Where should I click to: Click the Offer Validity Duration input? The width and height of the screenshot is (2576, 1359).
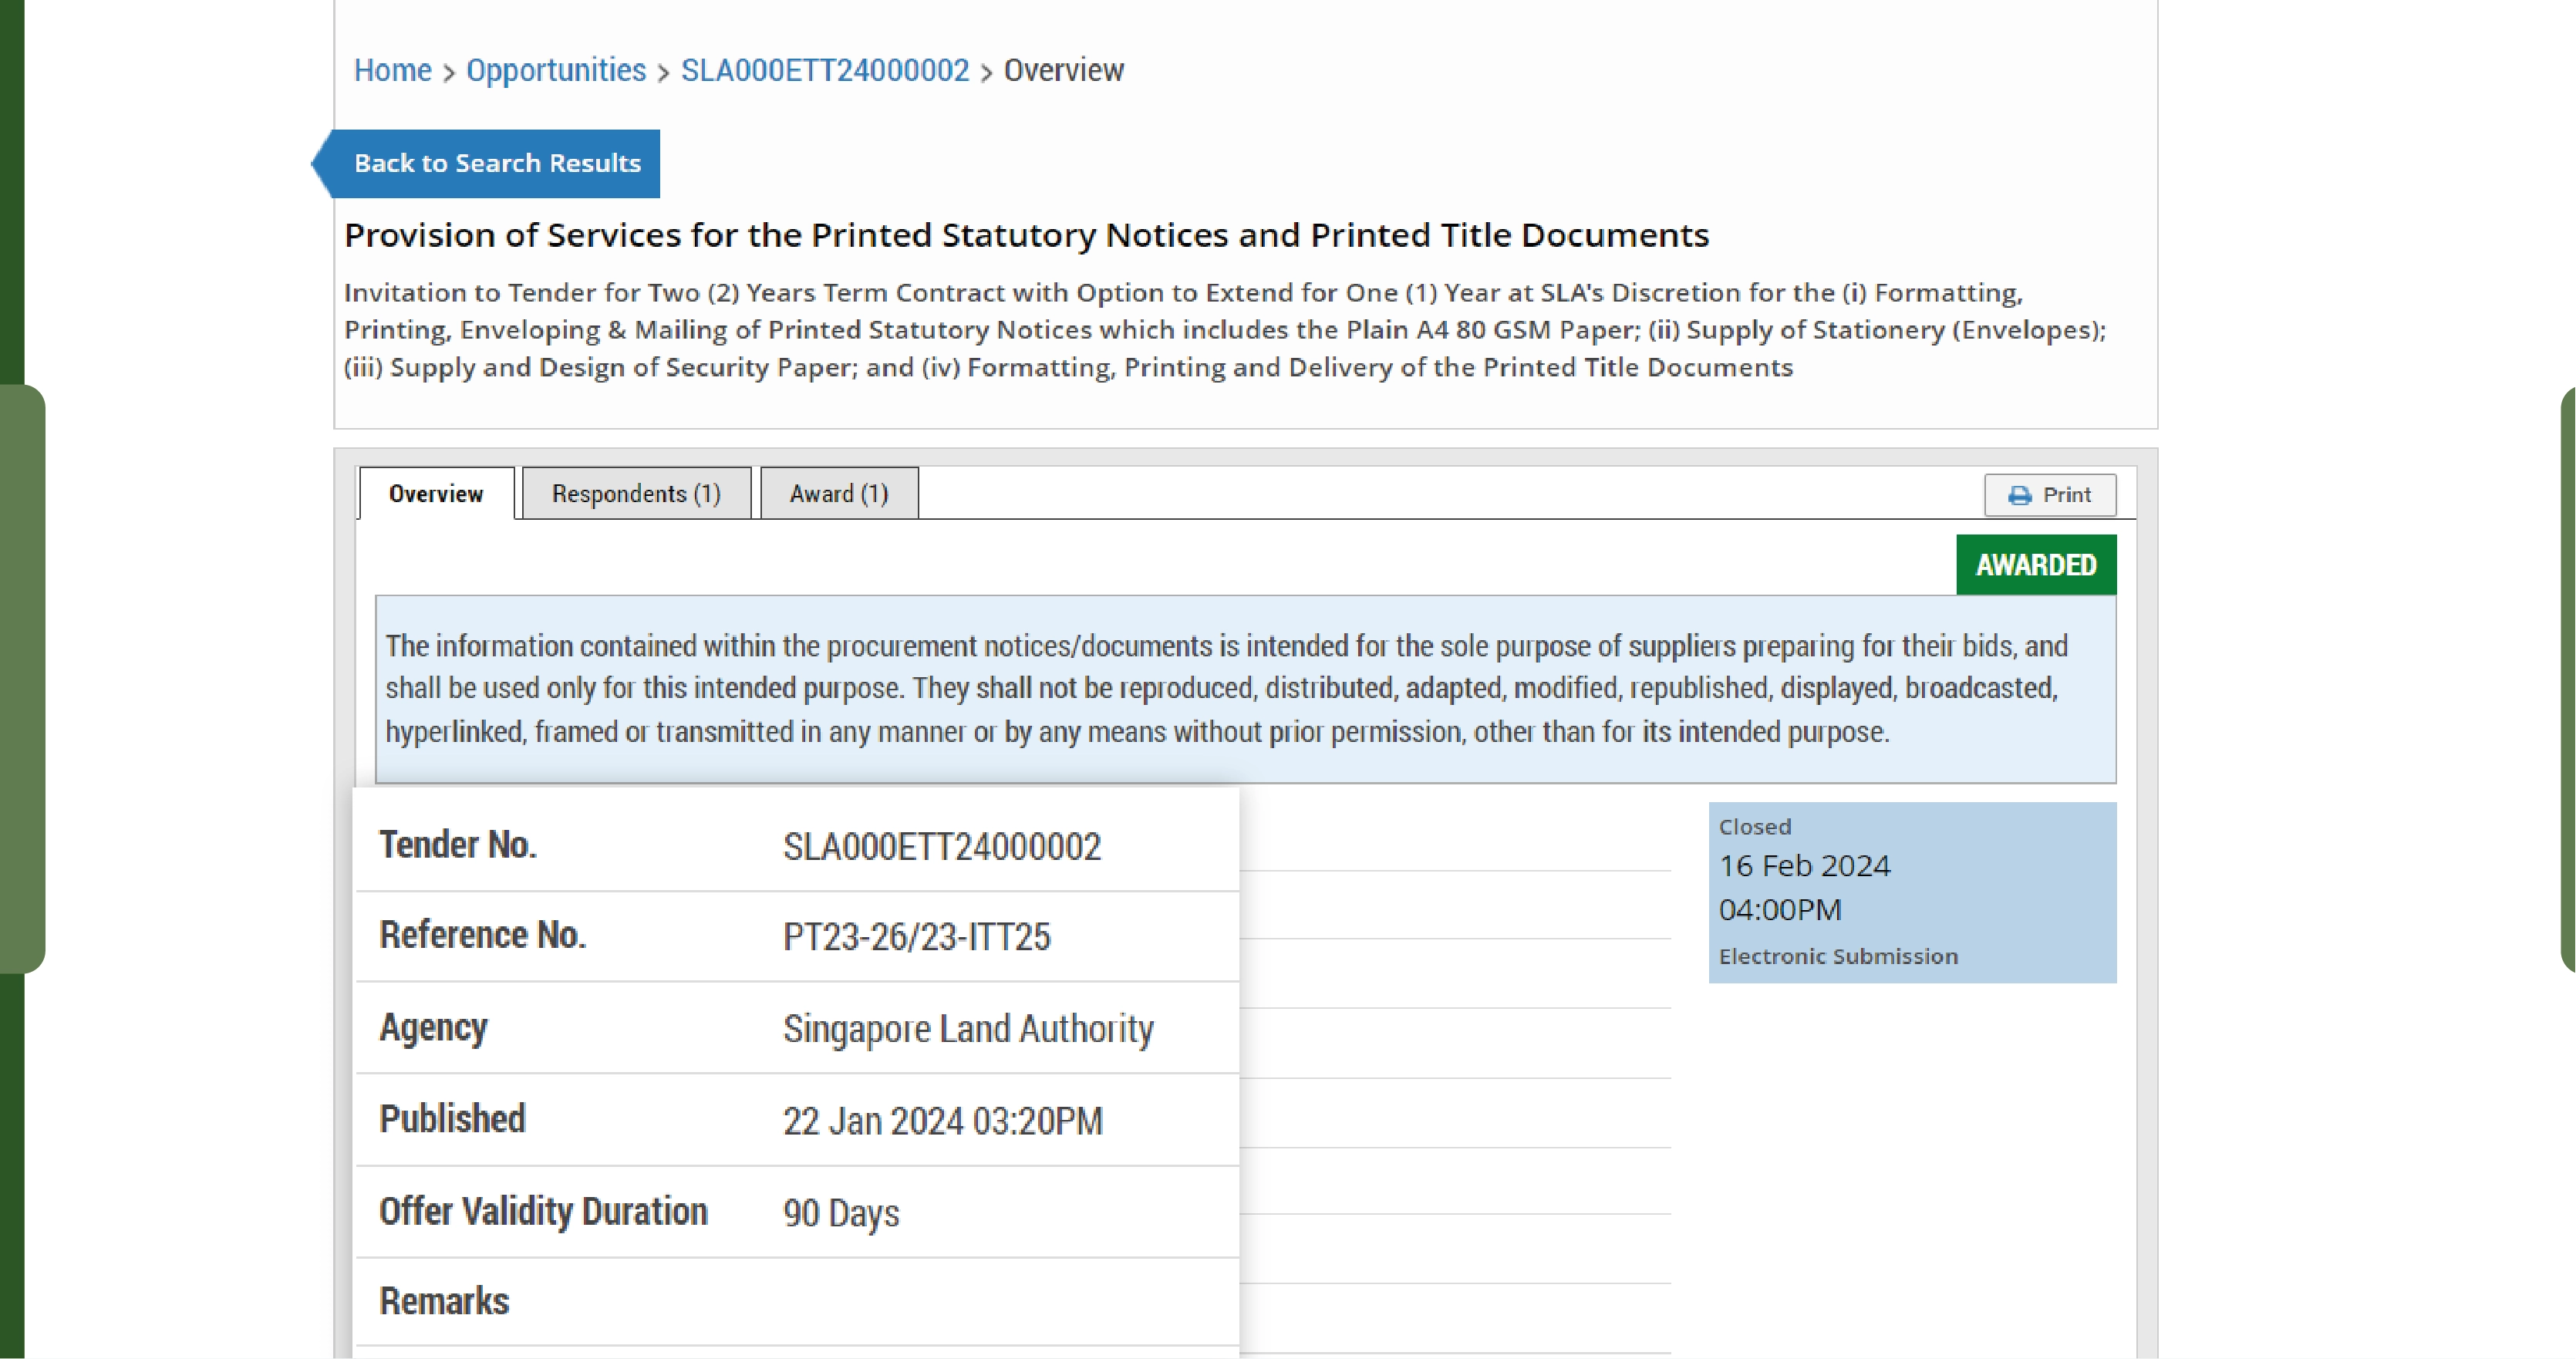click(x=838, y=1212)
